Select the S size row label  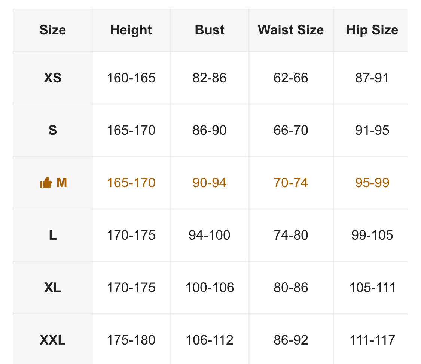53,130
